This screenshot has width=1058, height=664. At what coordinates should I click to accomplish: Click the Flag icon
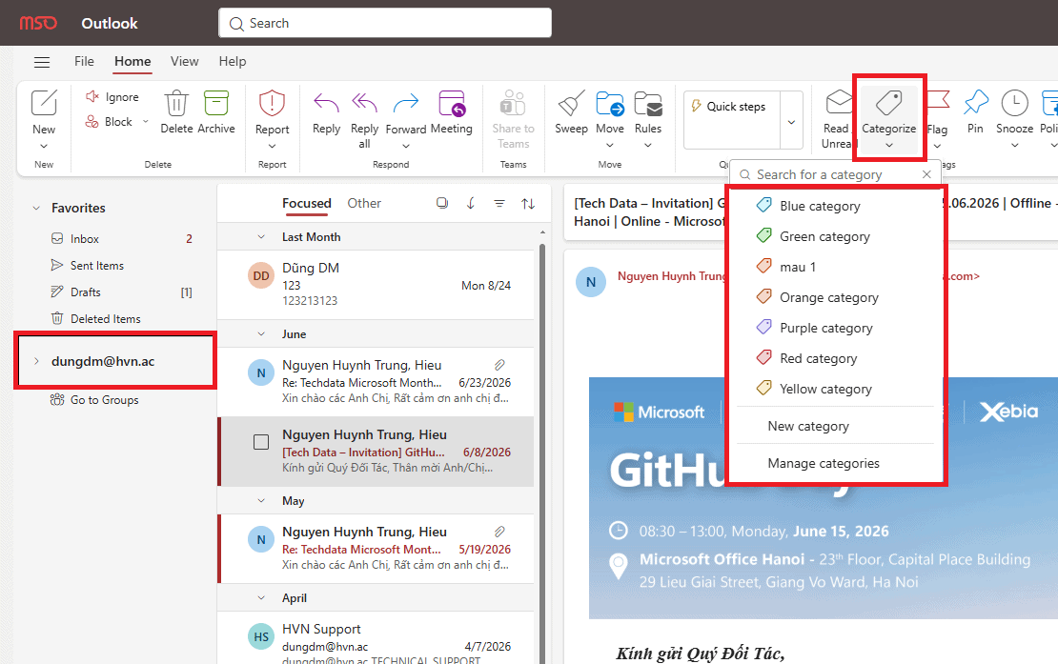pos(937,101)
